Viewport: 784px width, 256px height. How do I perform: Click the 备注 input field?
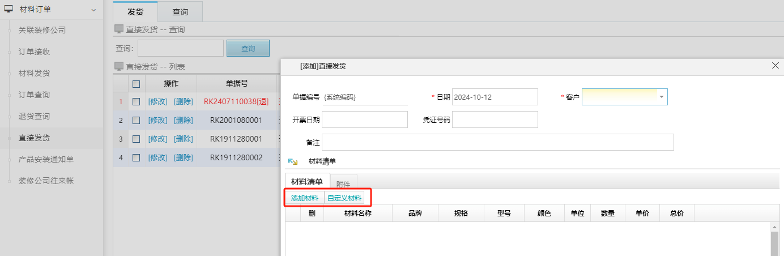coord(498,142)
